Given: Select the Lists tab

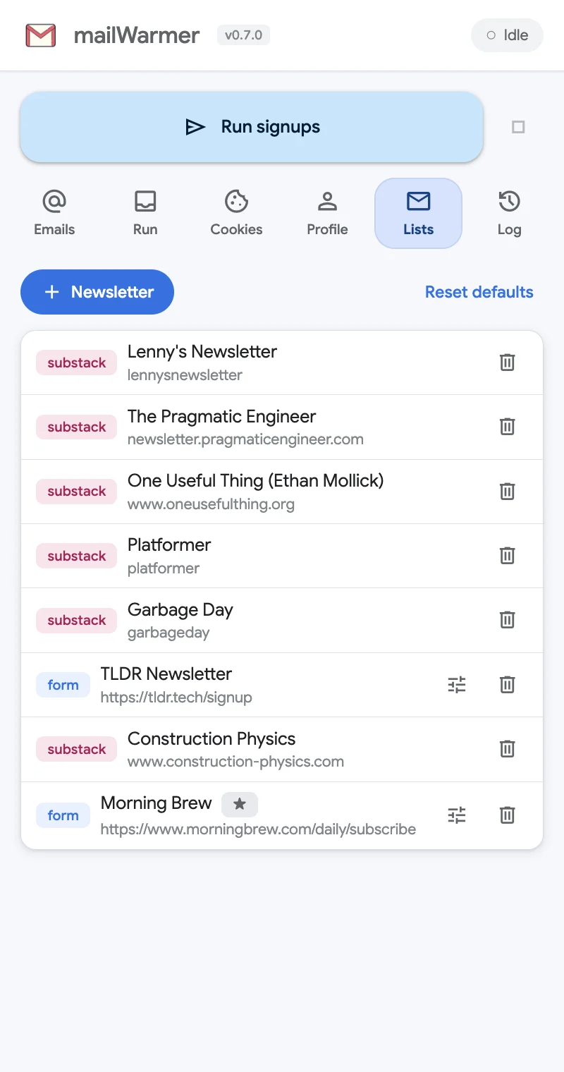Looking at the screenshot, I should click(x=418, y=213).
